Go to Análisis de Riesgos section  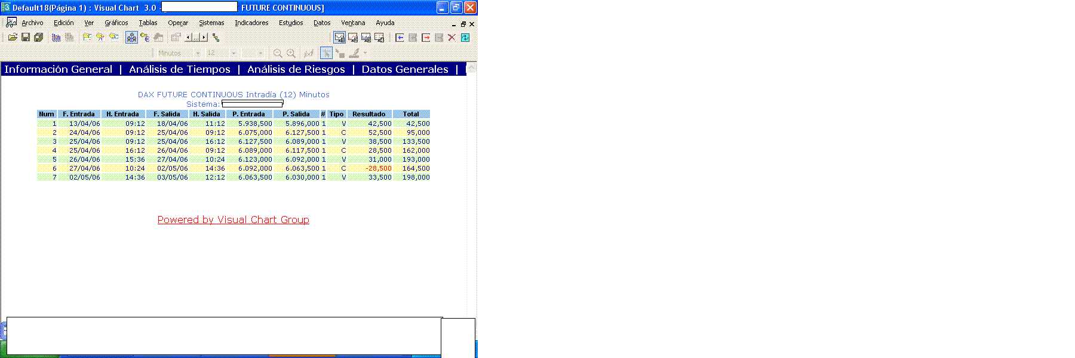[x=296, y=69]
